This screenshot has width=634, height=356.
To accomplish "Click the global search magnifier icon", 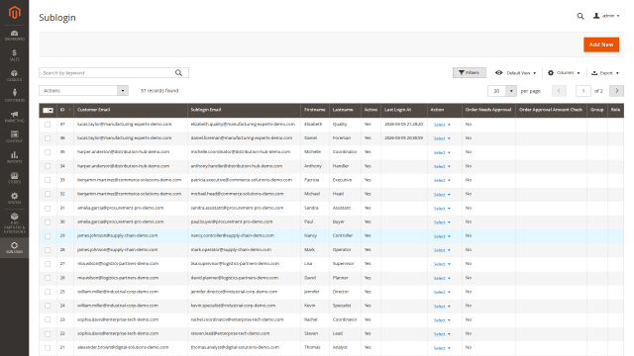I will pos(581,16).
